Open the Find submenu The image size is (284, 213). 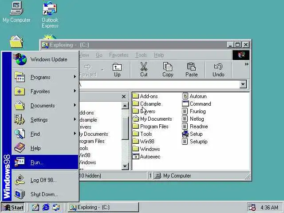45,134
